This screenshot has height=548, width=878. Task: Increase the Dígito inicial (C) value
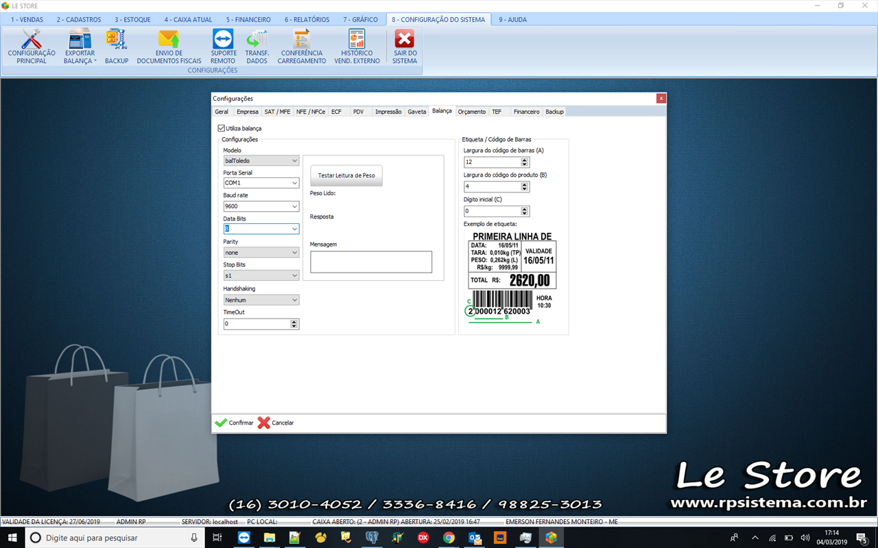tap(525, 209)
